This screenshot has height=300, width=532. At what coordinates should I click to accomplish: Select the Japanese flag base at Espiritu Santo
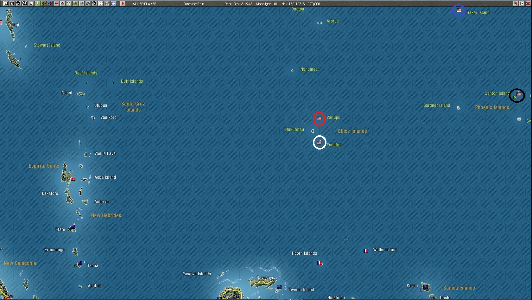[x=73, y=179]
